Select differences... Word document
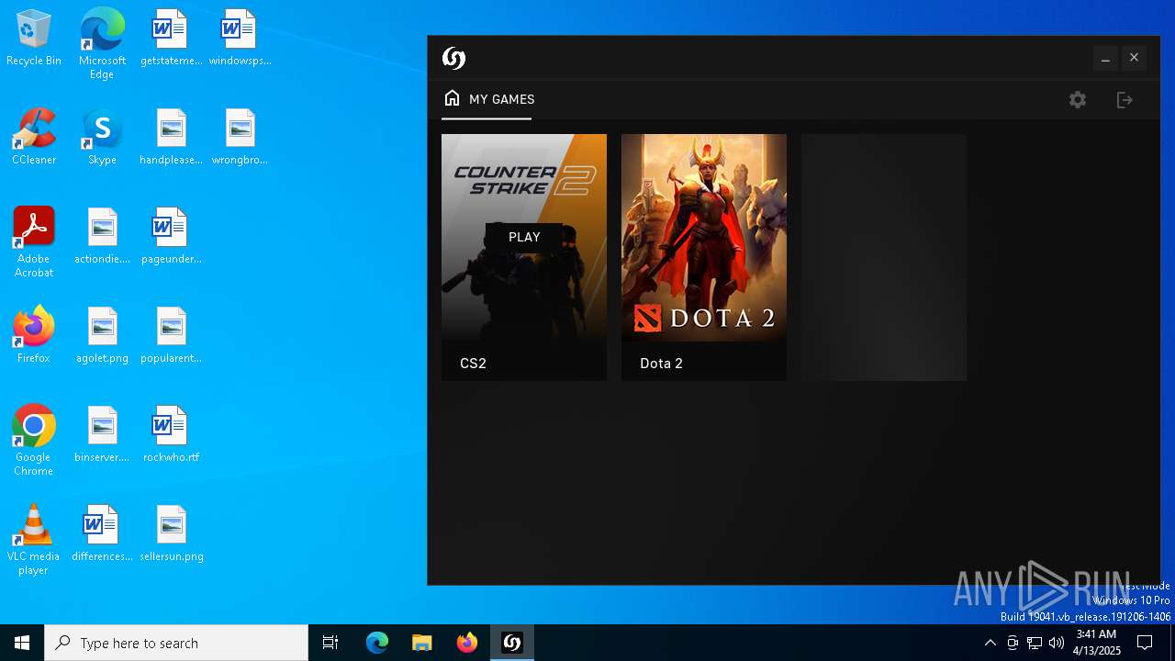Viewport: 1175px width, 661px height. [102, 533]
